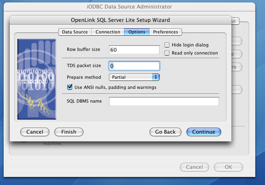
Task: Click Cancel in iODBC Administrator window
Action: click(x=194, y=167)
